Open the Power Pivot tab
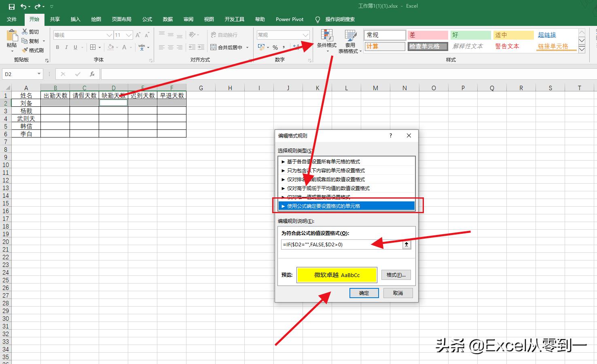 [x=290, y=19]
